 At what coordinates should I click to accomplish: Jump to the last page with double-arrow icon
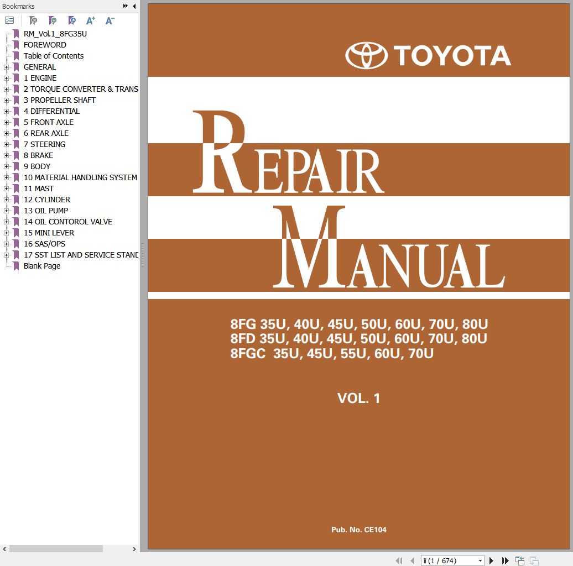[505, 560]
